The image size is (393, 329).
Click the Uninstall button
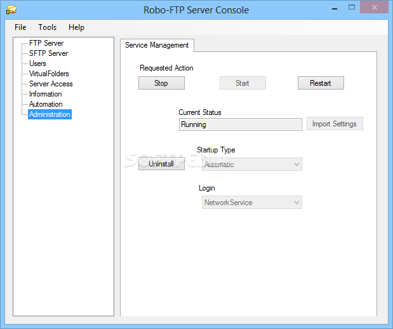pos(161,163)
